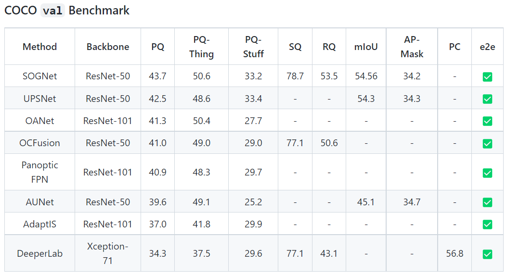Image resolution: width=507 pixels, height=275 pixels.
Task: Click SOGNet's PQ value 43.7
Action: coord(157,76)
